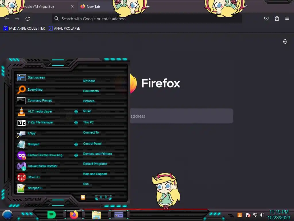Click the new tab page search box
Viewport: 294px width, 221px height.
pos(181,116)
